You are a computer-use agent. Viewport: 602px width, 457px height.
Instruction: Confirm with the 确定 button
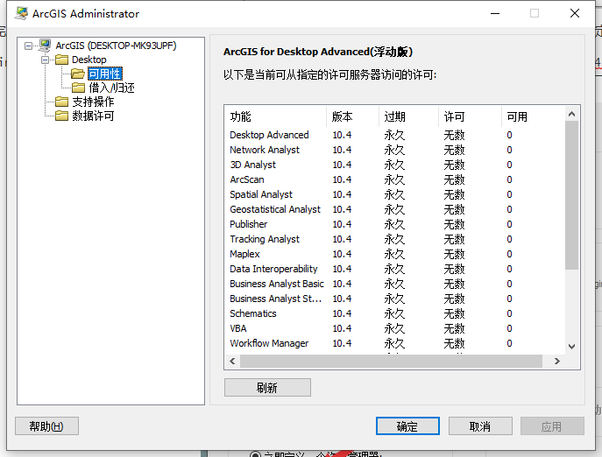tap(407, 426)
